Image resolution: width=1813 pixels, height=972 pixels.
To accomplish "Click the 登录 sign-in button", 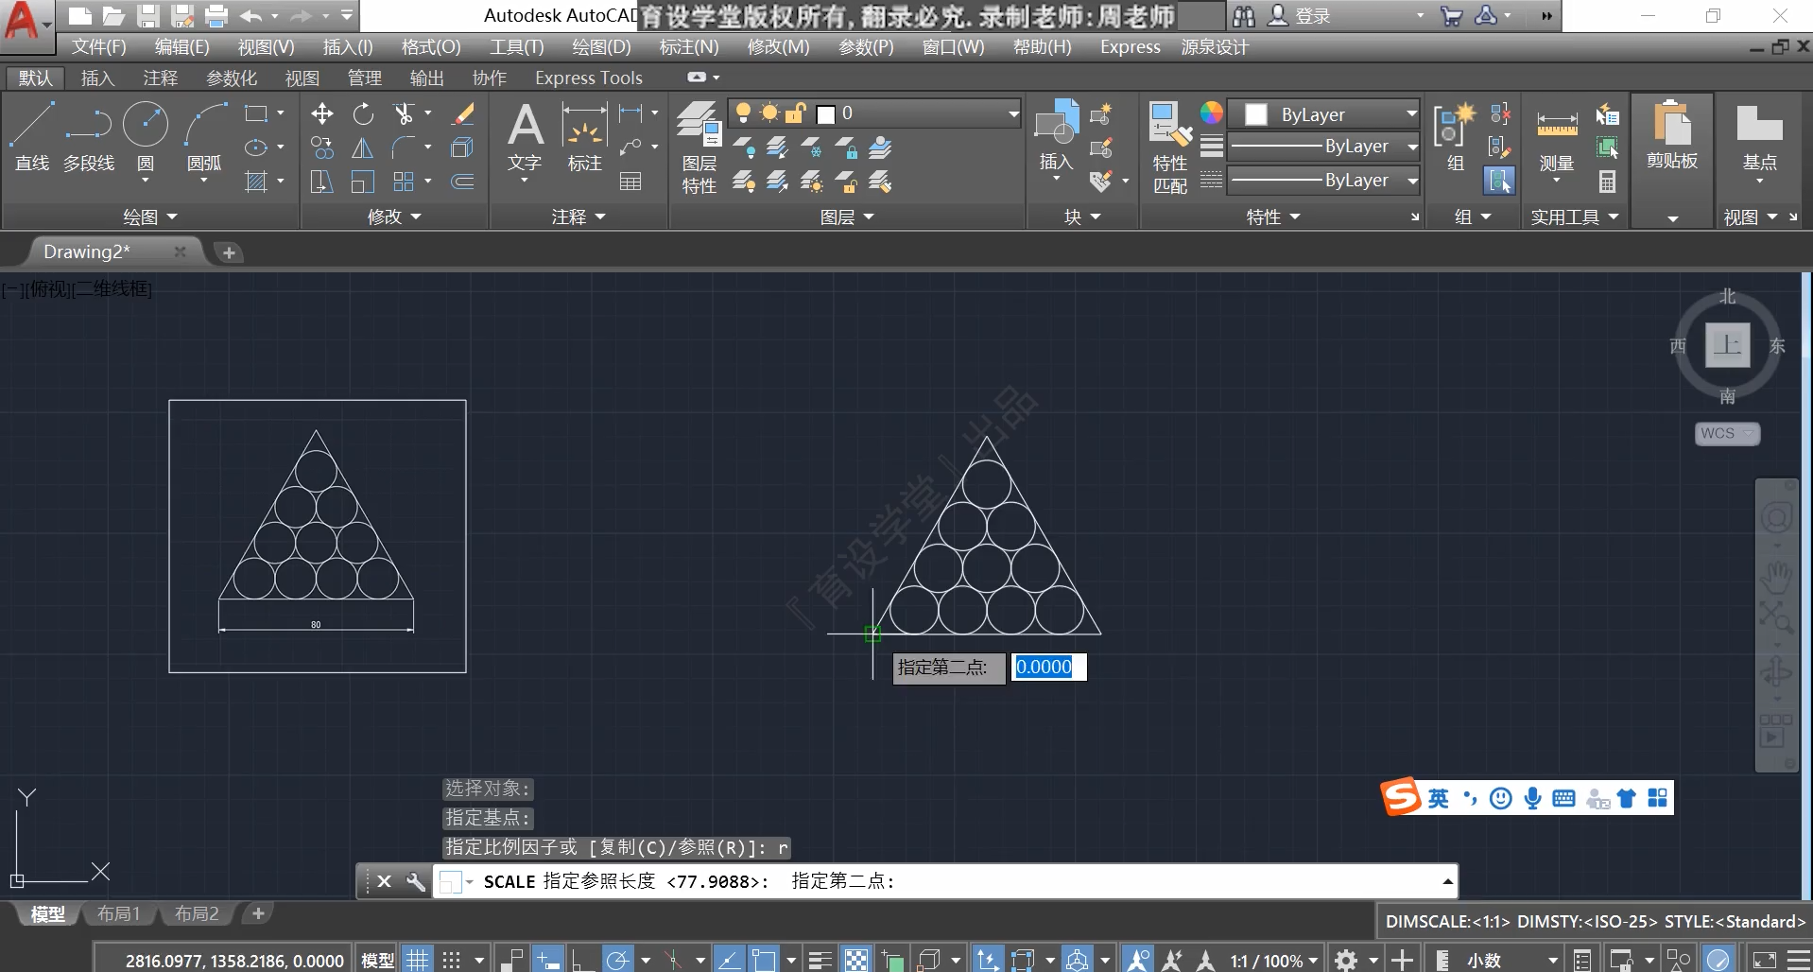I will (x=1300, y=15).
